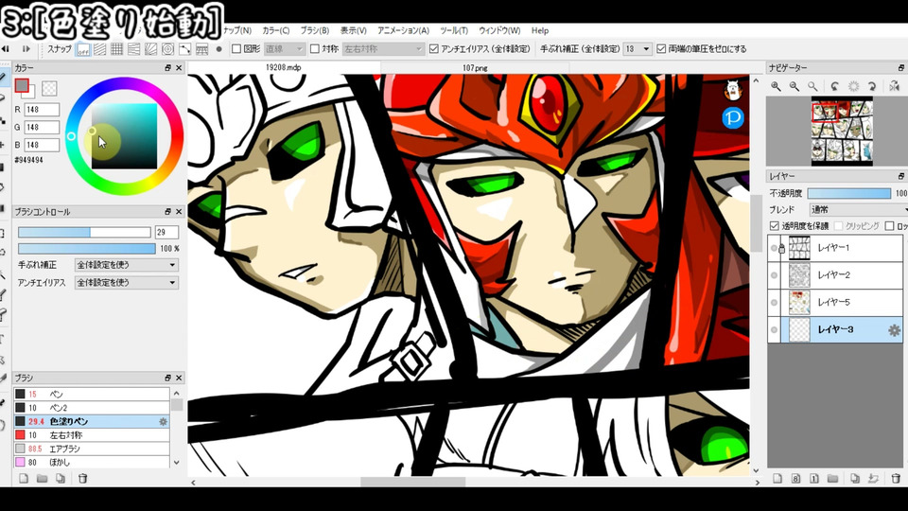Open the 表示(V) menu
908x511 pixels.
click(x=353, y=30)
